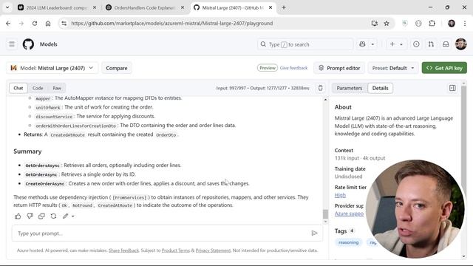This screenshot has width=473, height=266.
Task: Select the reasoning tag
Action: (x=348, y=242)
